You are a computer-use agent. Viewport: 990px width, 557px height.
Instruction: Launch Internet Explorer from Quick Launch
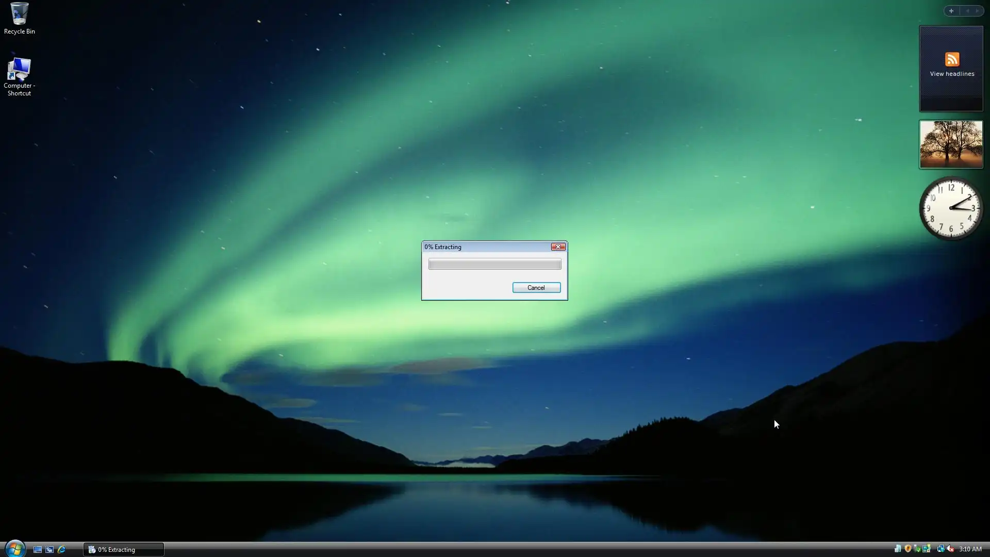(x=61, y=549)
